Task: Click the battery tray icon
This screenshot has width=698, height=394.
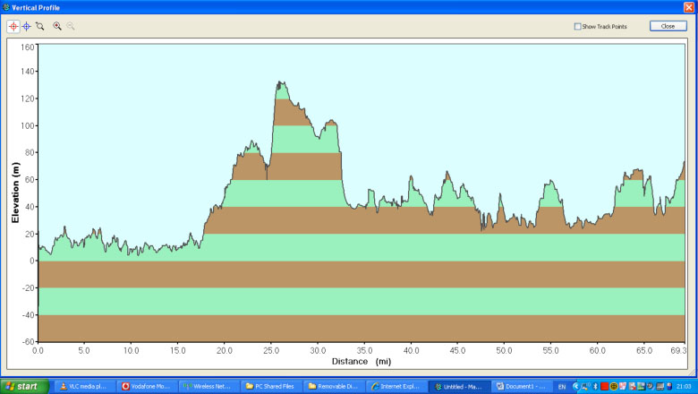Action: click(x=669, y=387)
